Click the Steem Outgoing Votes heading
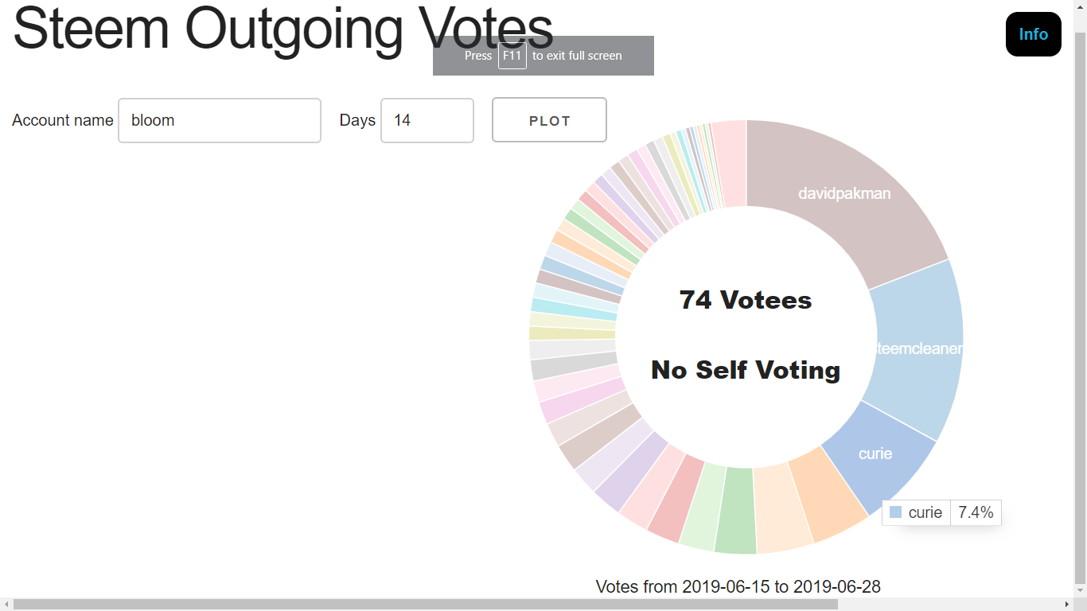The height and width of the screenshot is (611, 1087). pos(282,28)
